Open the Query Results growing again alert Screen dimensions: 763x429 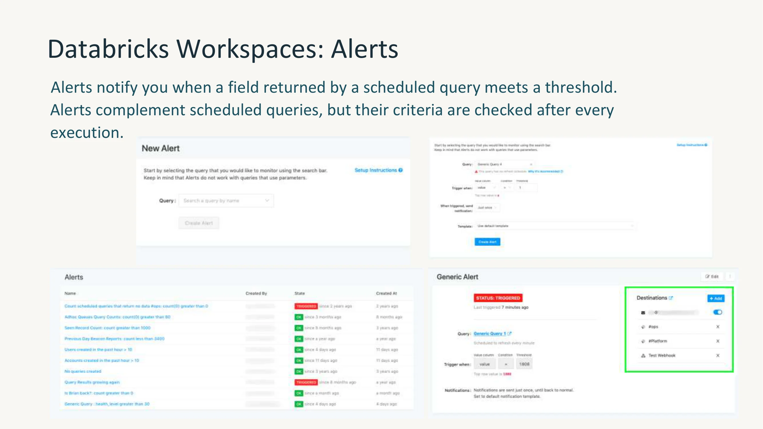pyautogui.click(x=92, y=382)
